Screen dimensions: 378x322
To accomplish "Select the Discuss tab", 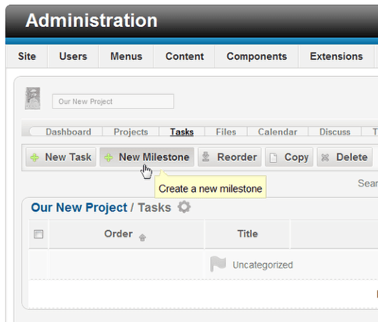I will click(335, 132).
